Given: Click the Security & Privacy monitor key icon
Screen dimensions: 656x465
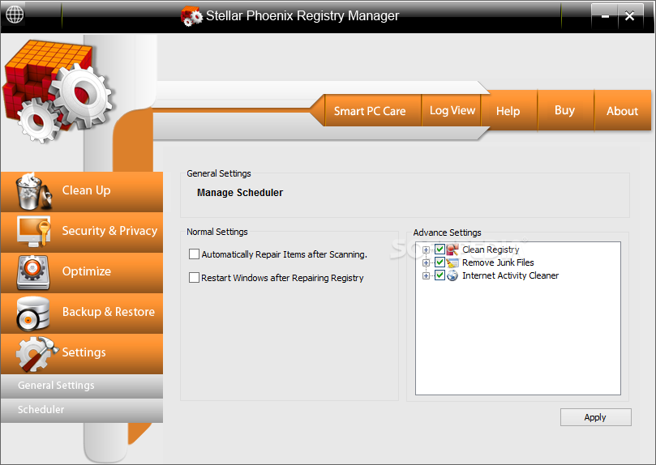Looking at the screenshot, I should pyautogui.click(x=34, y=231).
